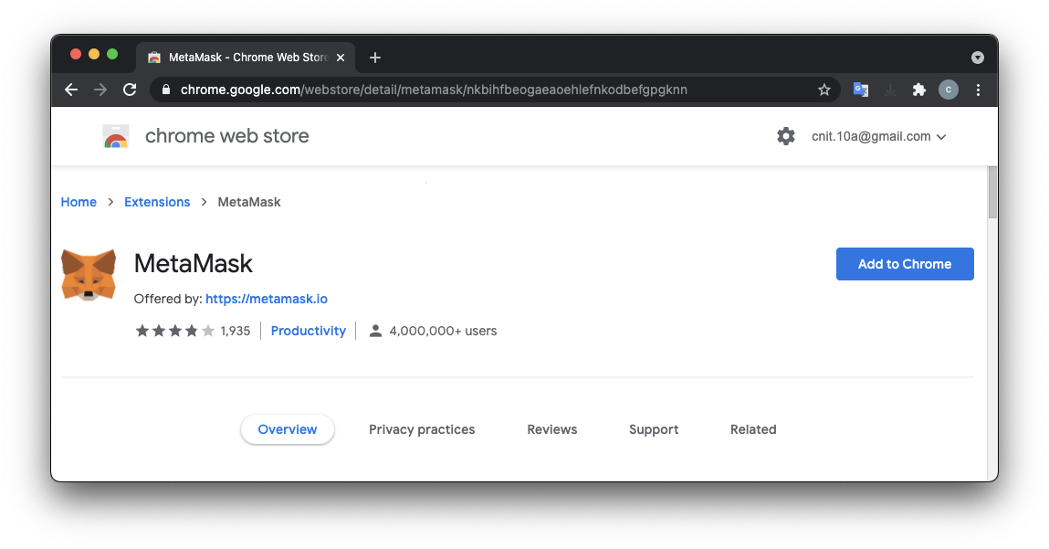
Task: Open the Chrome profile avatar menu
Action: [x=949, y=90]
